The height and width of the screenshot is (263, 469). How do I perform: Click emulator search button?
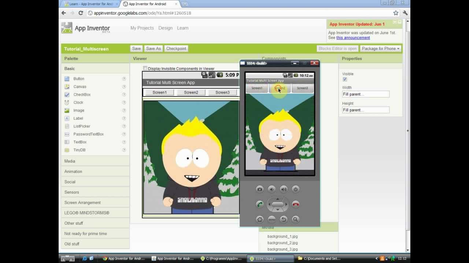pyautogui.click(x=296, y=219)
